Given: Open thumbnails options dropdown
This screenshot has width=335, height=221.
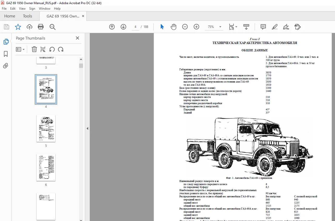Looking at the screenshot, I should 20,49.
